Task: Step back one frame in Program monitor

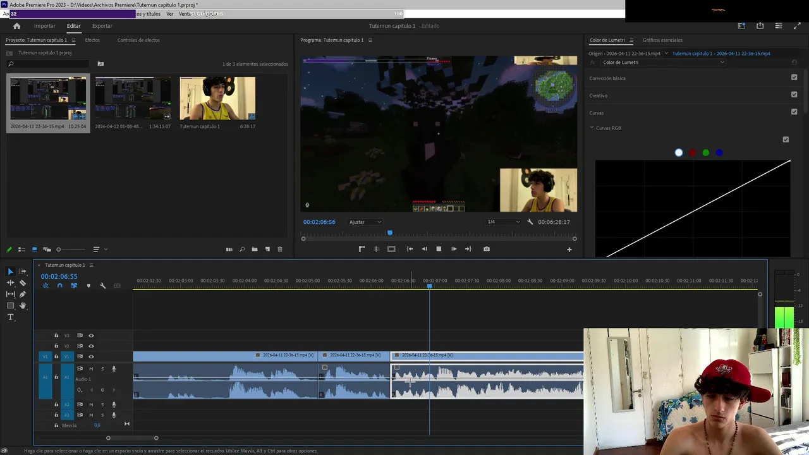Action: click(424, 249)
